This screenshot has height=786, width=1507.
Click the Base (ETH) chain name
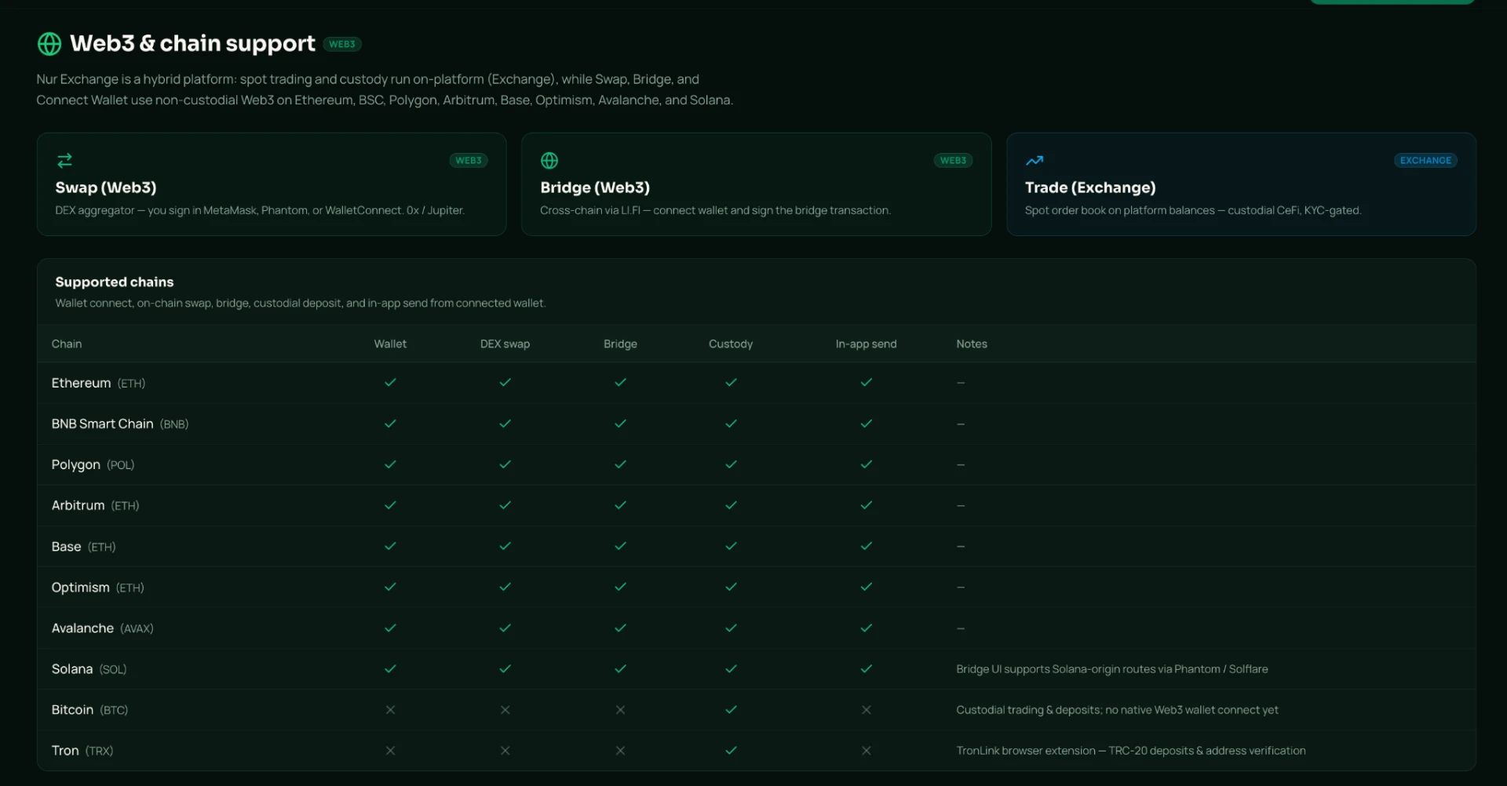[83, 546]
